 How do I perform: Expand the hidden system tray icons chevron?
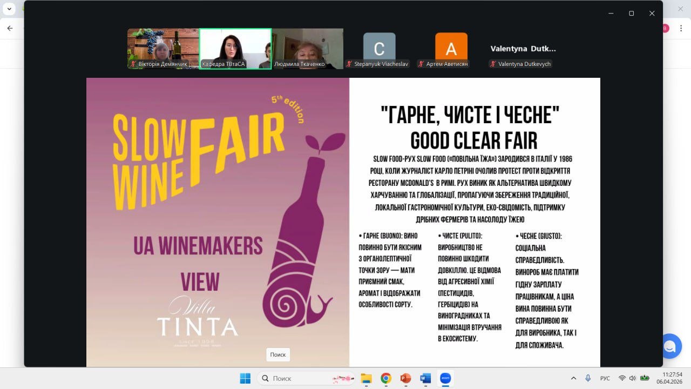tap(573, 378)
